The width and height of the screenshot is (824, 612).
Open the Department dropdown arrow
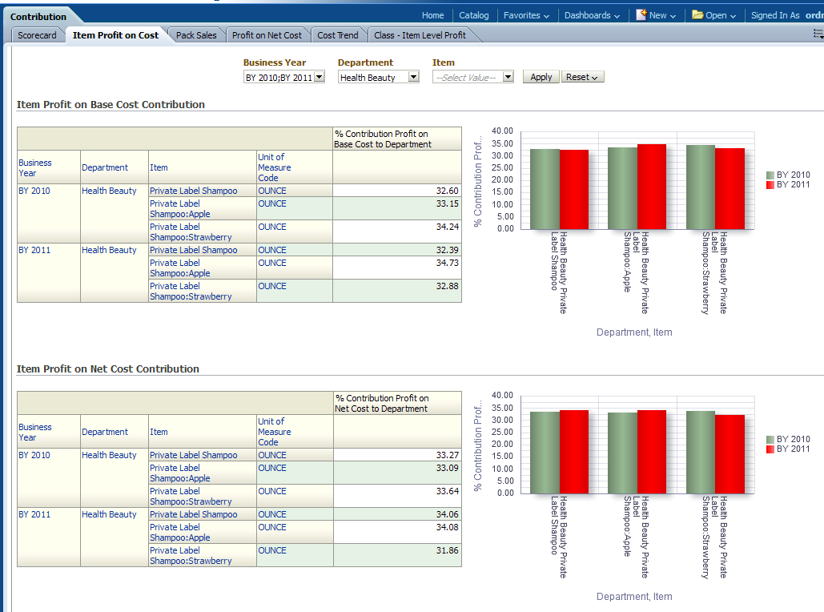coord(413,78)
